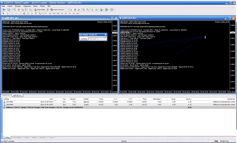Switch chart to H1 timeframe

click(62, 13)
